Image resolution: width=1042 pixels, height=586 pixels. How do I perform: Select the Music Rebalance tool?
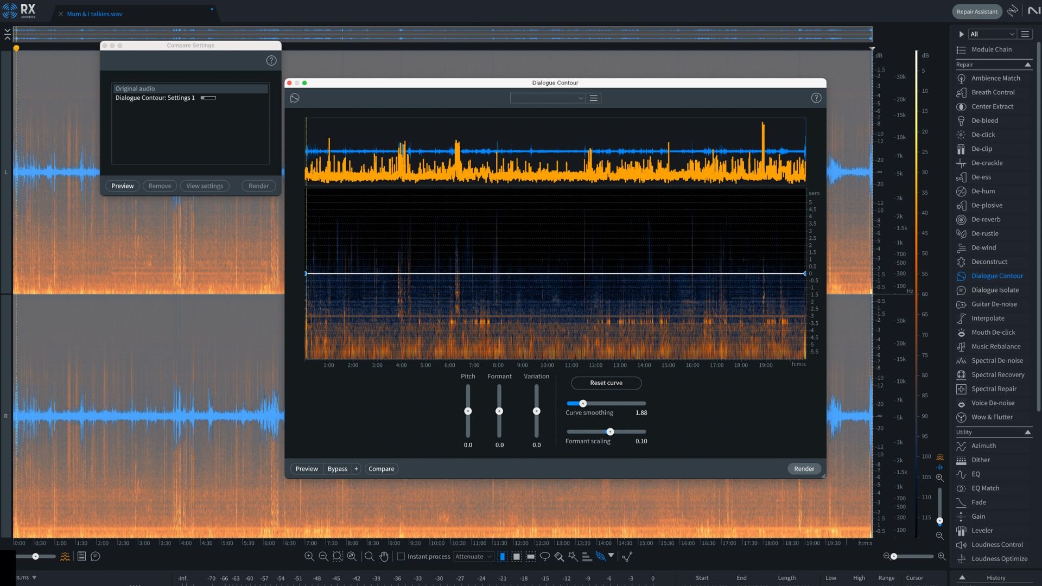pos(995,346)
